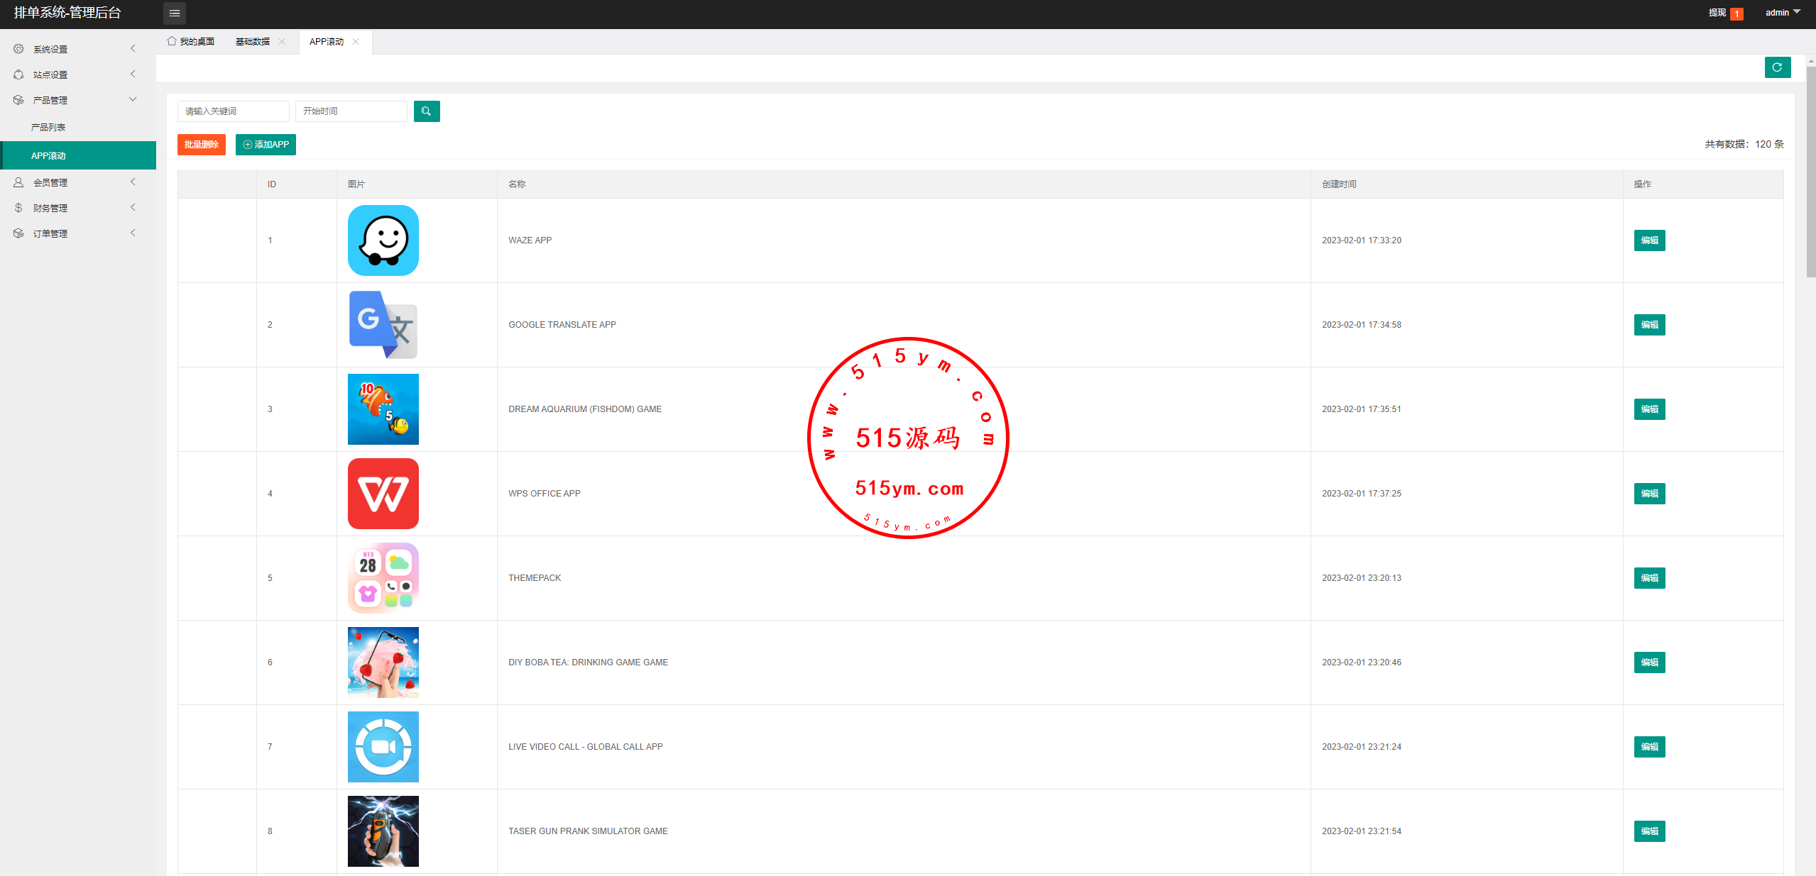
Task: Switch to the 我的桌面 tab
Action: (x=191, y=42)
